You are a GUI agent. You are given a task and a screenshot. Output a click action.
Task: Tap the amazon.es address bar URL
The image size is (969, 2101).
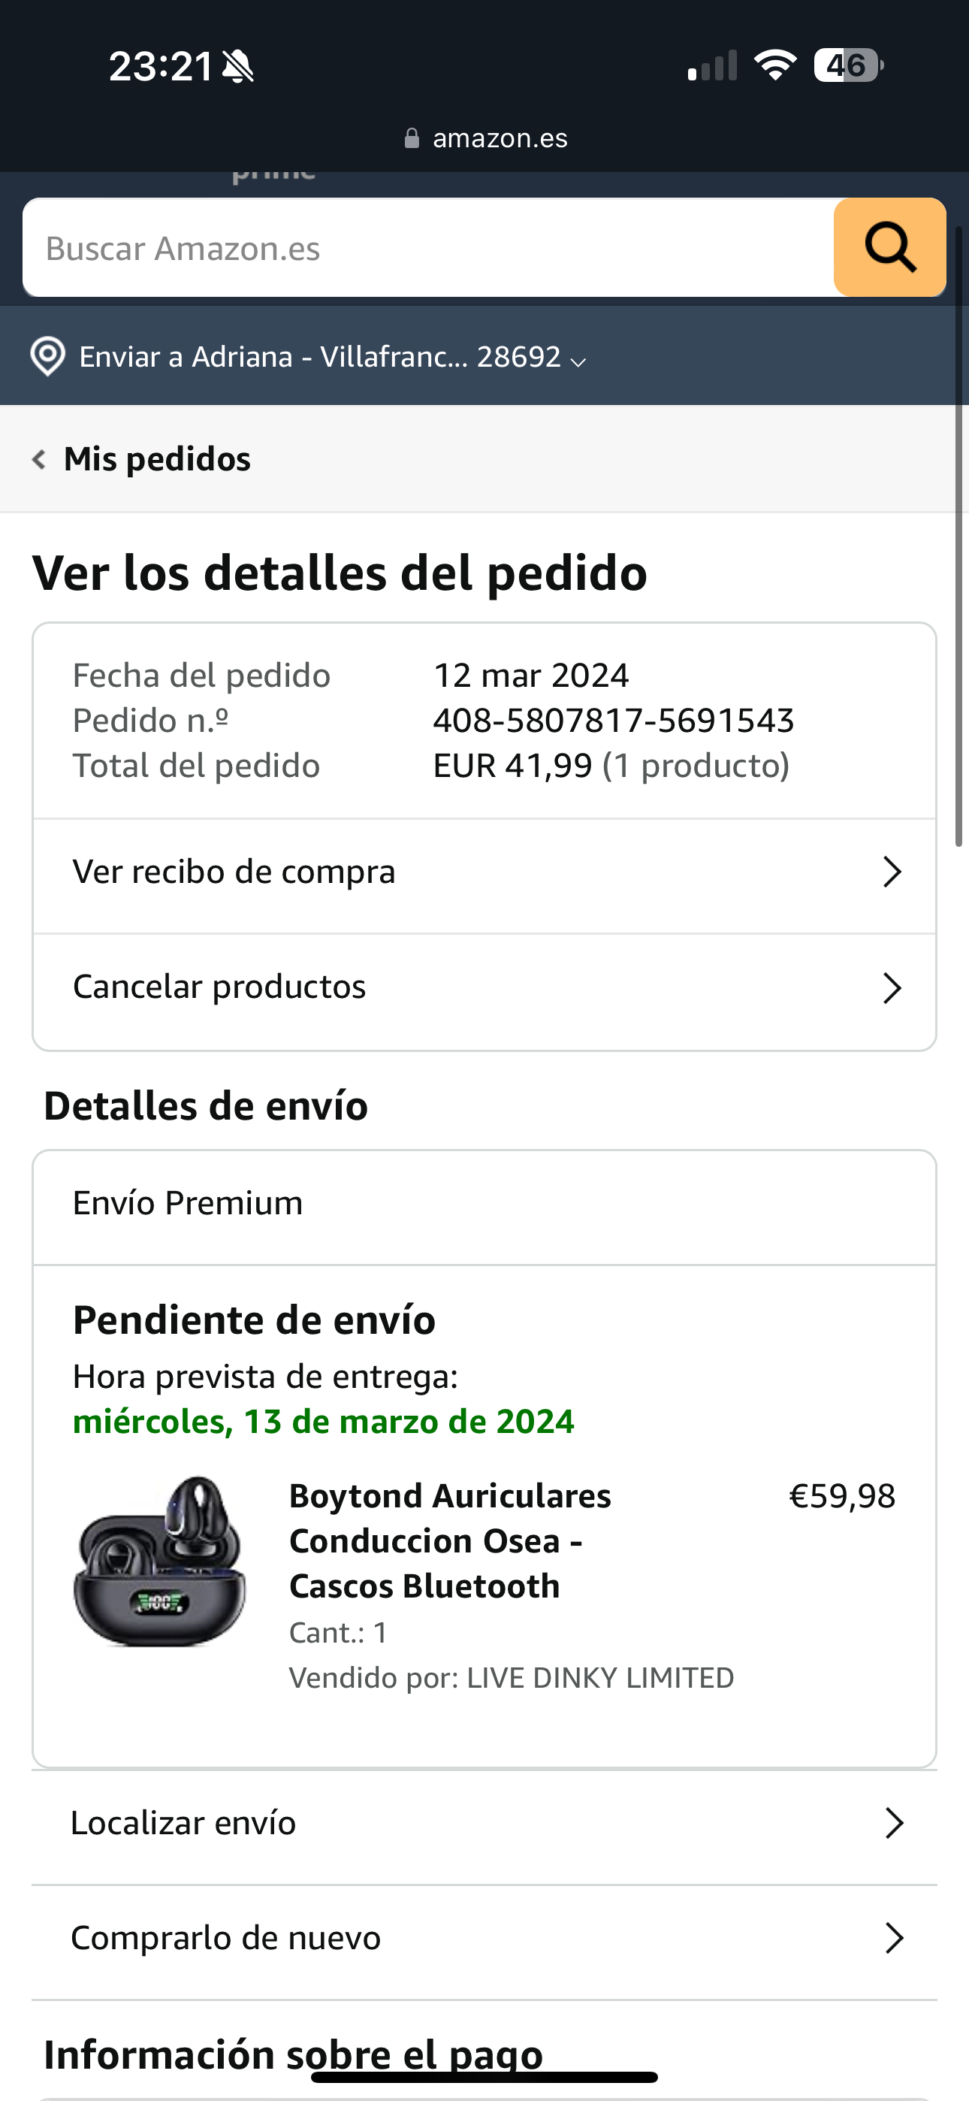point(500,139)
